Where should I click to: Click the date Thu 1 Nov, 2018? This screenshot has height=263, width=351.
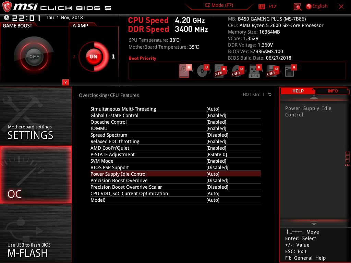tap(64, 17)
